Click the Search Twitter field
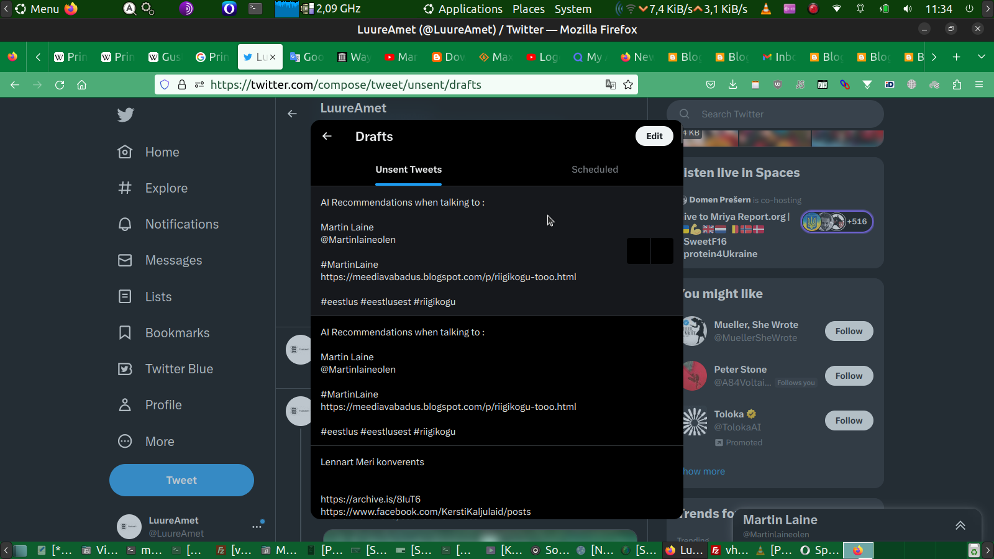 [775, 114]
